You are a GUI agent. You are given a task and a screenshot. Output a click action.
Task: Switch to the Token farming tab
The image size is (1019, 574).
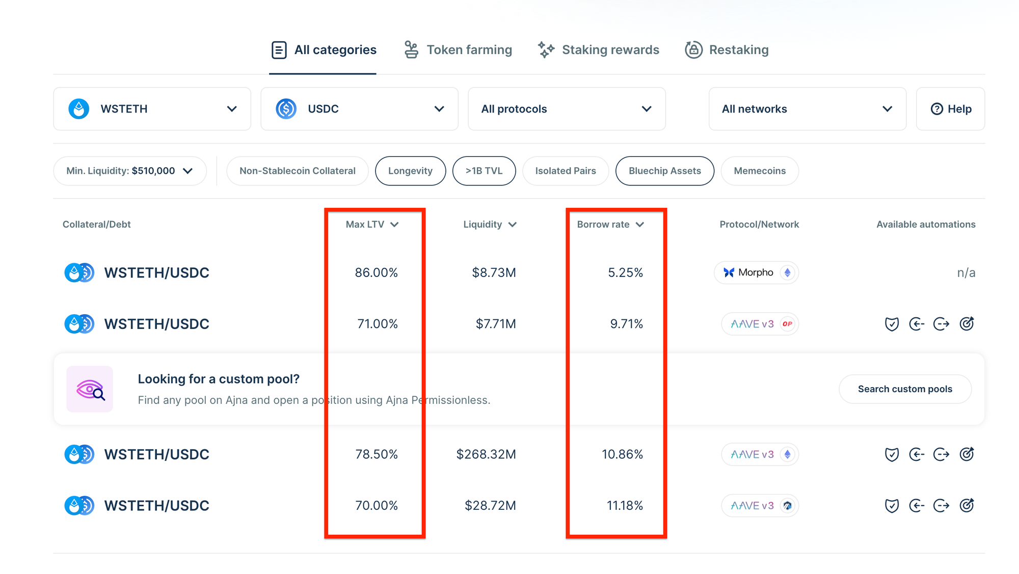point(458,50)
